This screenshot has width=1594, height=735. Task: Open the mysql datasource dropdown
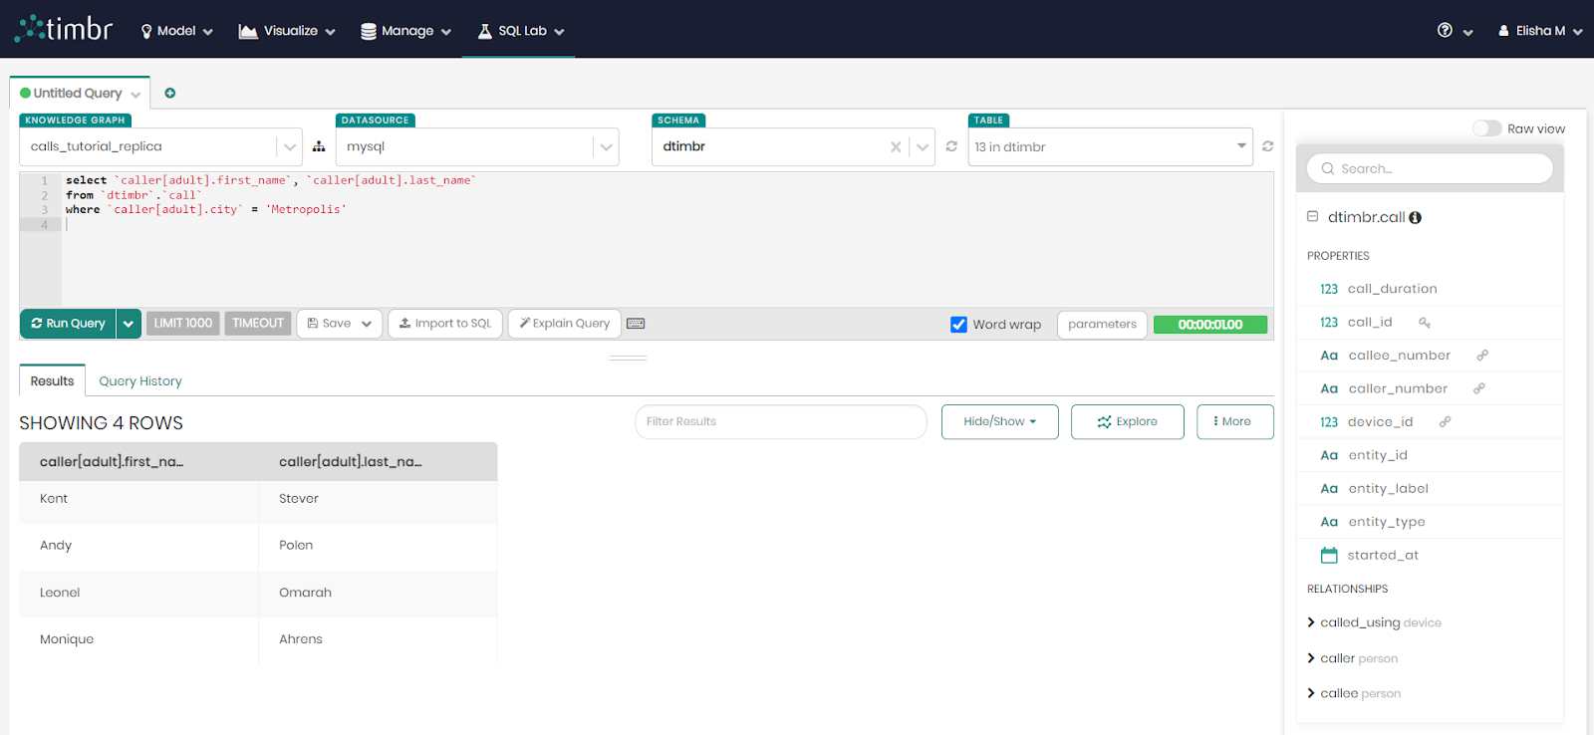[605, 147]
